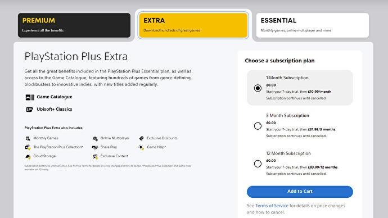Viewport: 388px width, 218px height.
Task: Click the Ubisoft+ Classics icon
Action: [29, 110]
